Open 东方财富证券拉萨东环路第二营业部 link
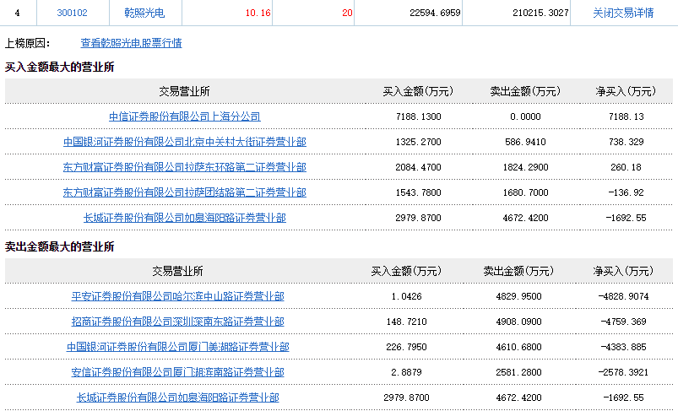 [x=184, y=167]
